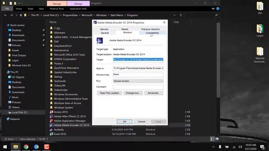Expand the address bar history dropdown
Viewport: 269px width, 151px height.
174,15
